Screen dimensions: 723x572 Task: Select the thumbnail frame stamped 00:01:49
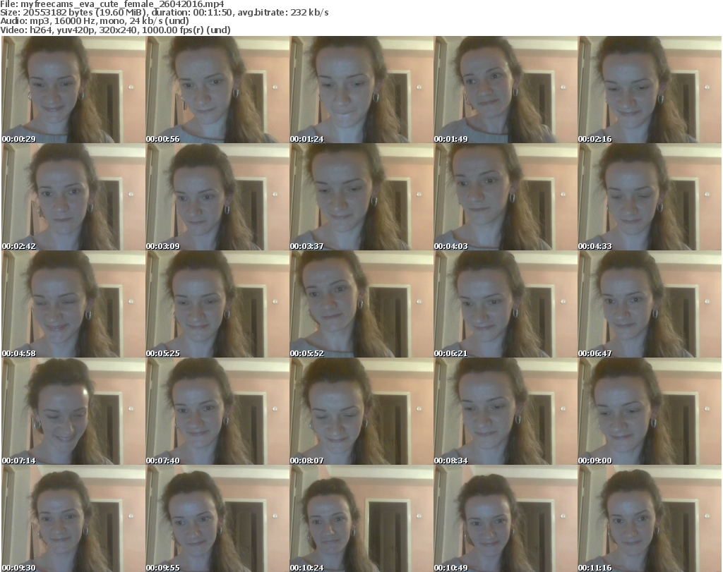coord(506,90)
